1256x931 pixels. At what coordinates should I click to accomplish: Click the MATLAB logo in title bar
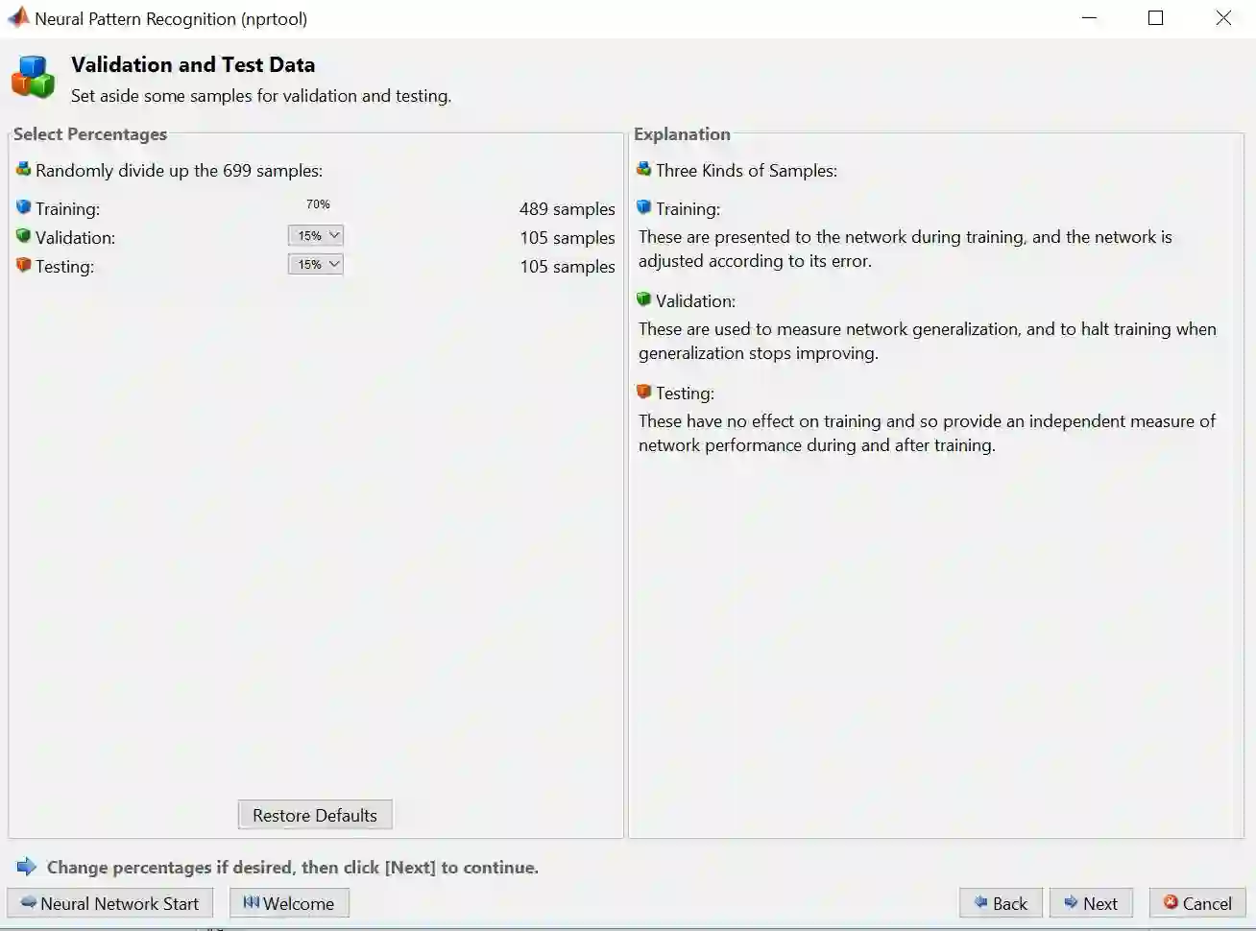coord(18,17)
